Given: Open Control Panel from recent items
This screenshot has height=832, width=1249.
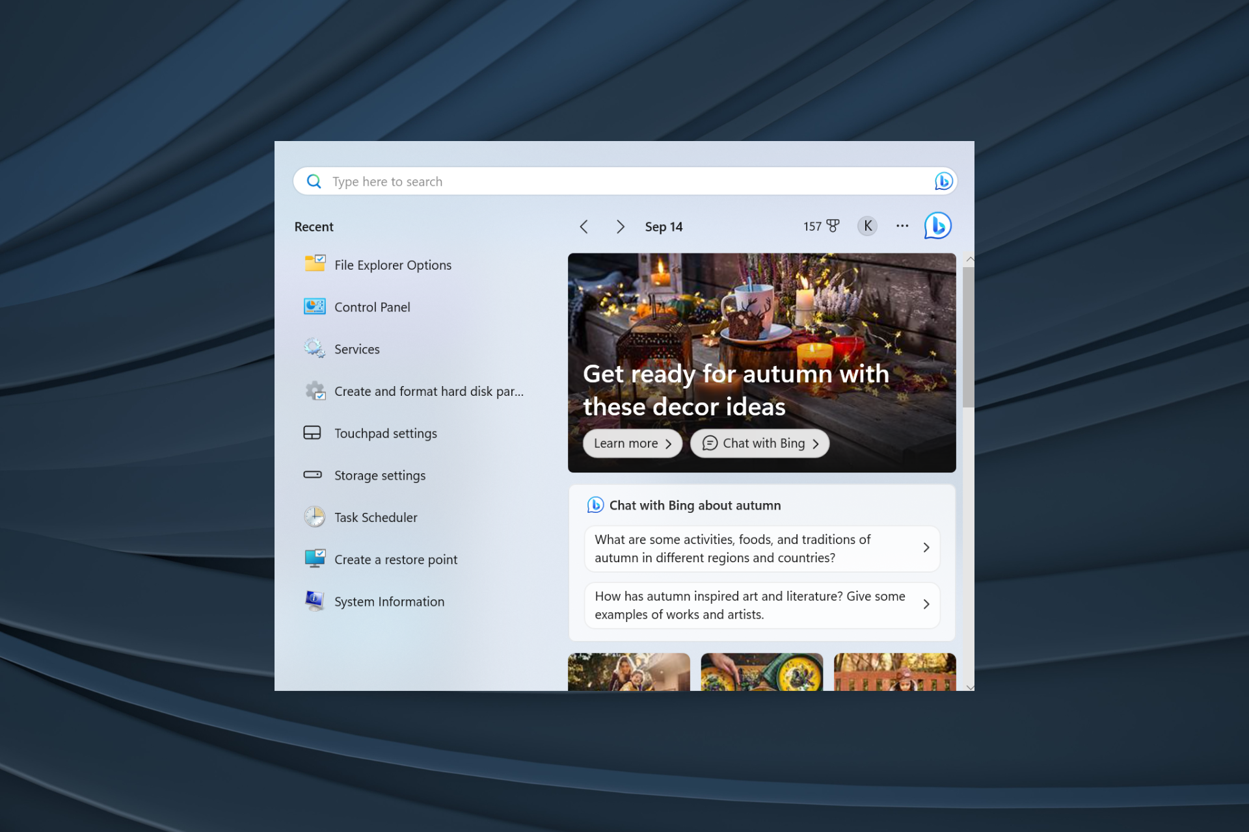Looking at the screenshot, I should coord(371,307).
